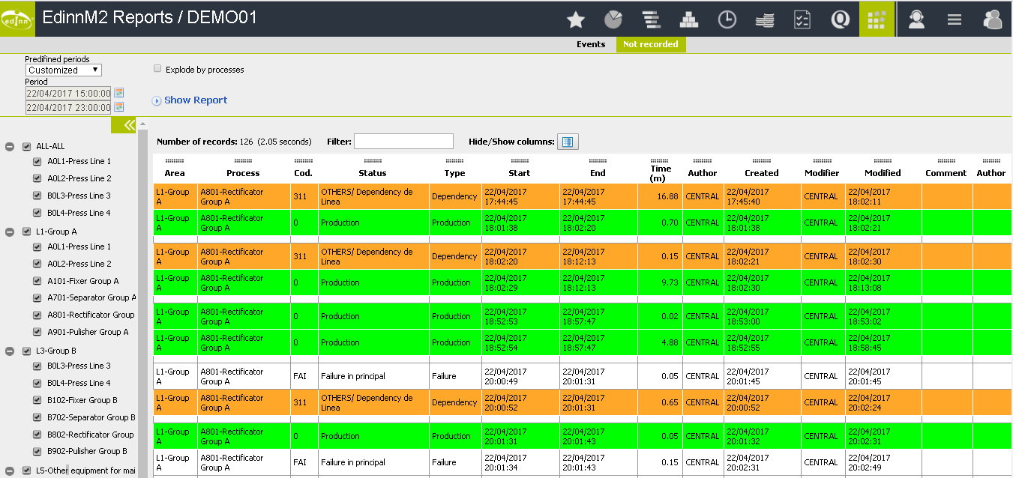Image resolution: width=1013 pixels, height=478 pixels.
Task: Grab the drag handle above Comment column
Action: (x=946, y=161)
